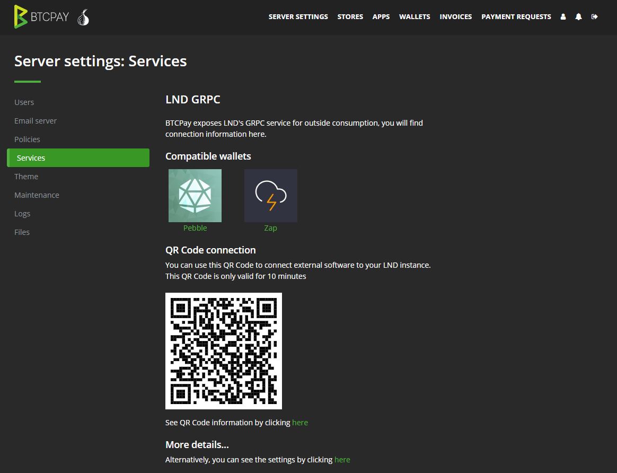This screenshot has width=617, height=473.
Task: Click 'This QR Code is only valid for 10 minutes'
Action: [236, 276]
